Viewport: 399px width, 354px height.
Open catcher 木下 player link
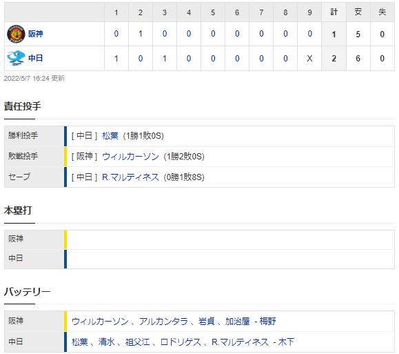[x=286, y=342]
